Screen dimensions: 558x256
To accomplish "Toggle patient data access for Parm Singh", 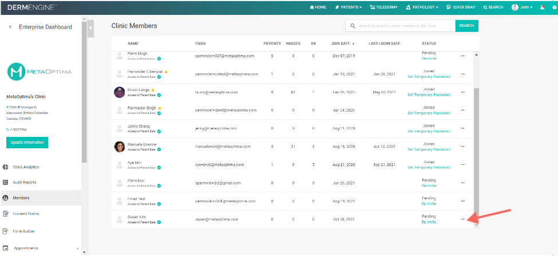I will pyautogui.click(x=159, y=58).
